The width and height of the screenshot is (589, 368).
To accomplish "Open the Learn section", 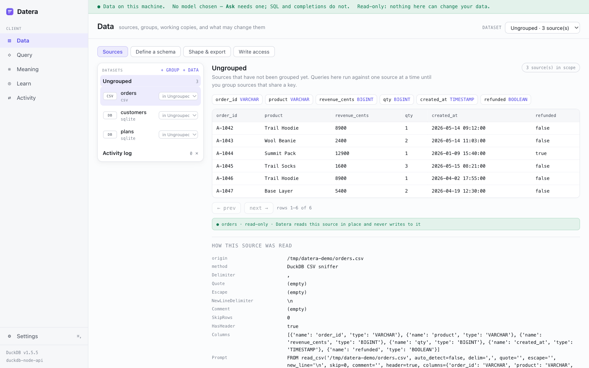I will point(44,83).
